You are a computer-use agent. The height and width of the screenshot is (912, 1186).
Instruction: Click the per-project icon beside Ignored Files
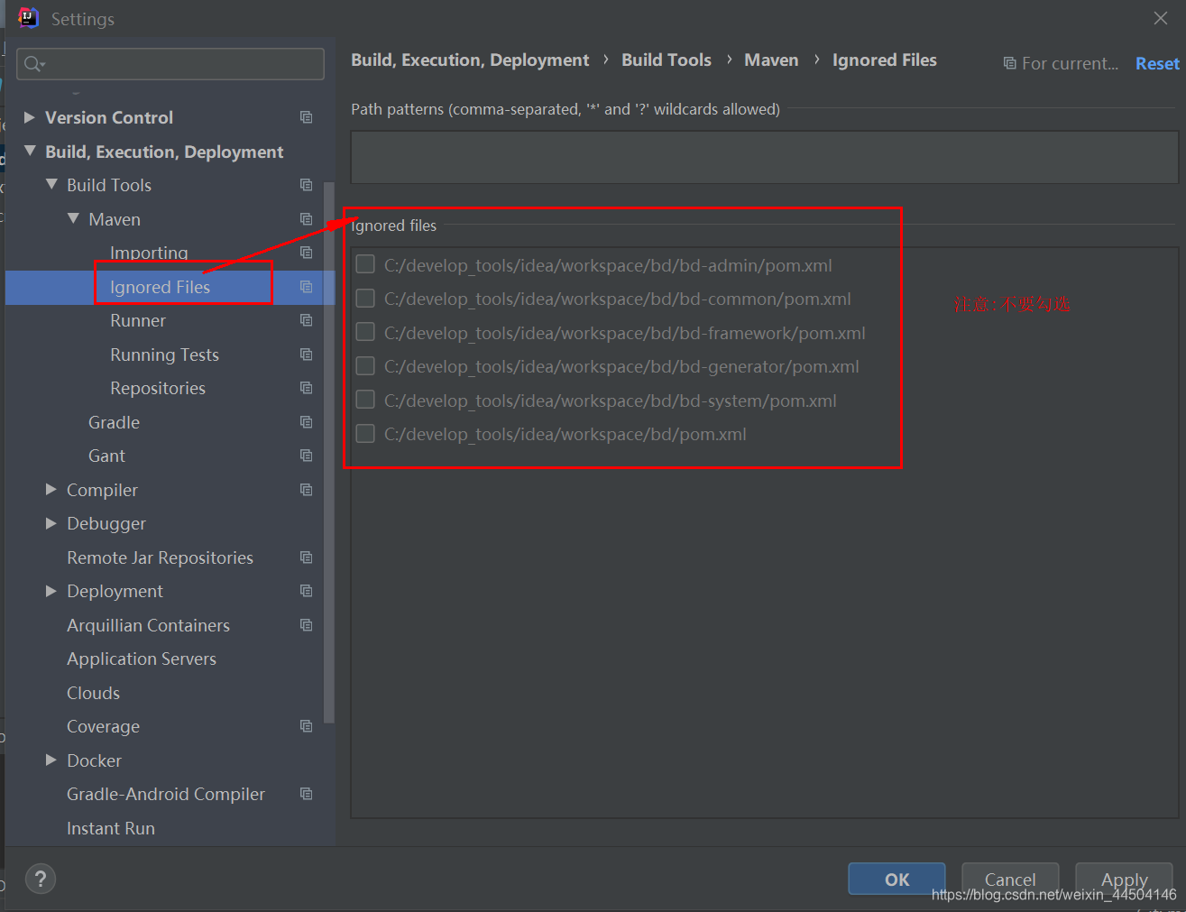coord(306,287)
